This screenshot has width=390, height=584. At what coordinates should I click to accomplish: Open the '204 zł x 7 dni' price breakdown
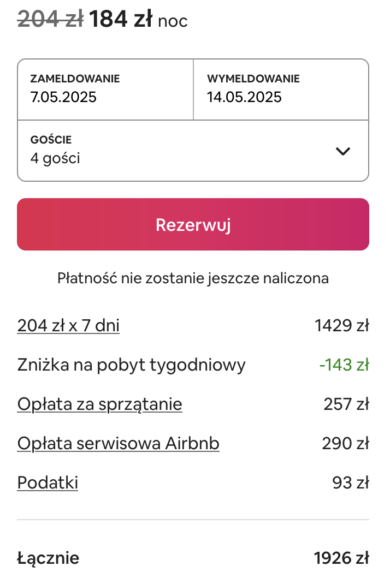68,325
